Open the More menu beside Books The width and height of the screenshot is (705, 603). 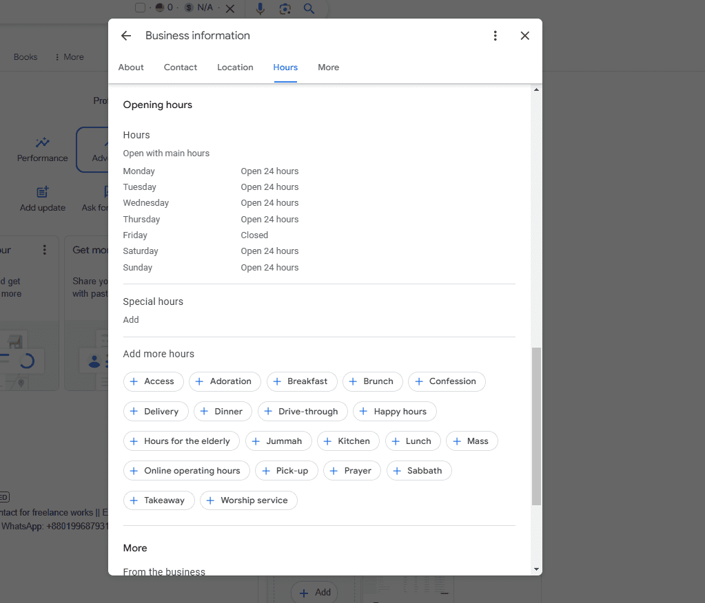pyautogui.click(x=69, y=57)
